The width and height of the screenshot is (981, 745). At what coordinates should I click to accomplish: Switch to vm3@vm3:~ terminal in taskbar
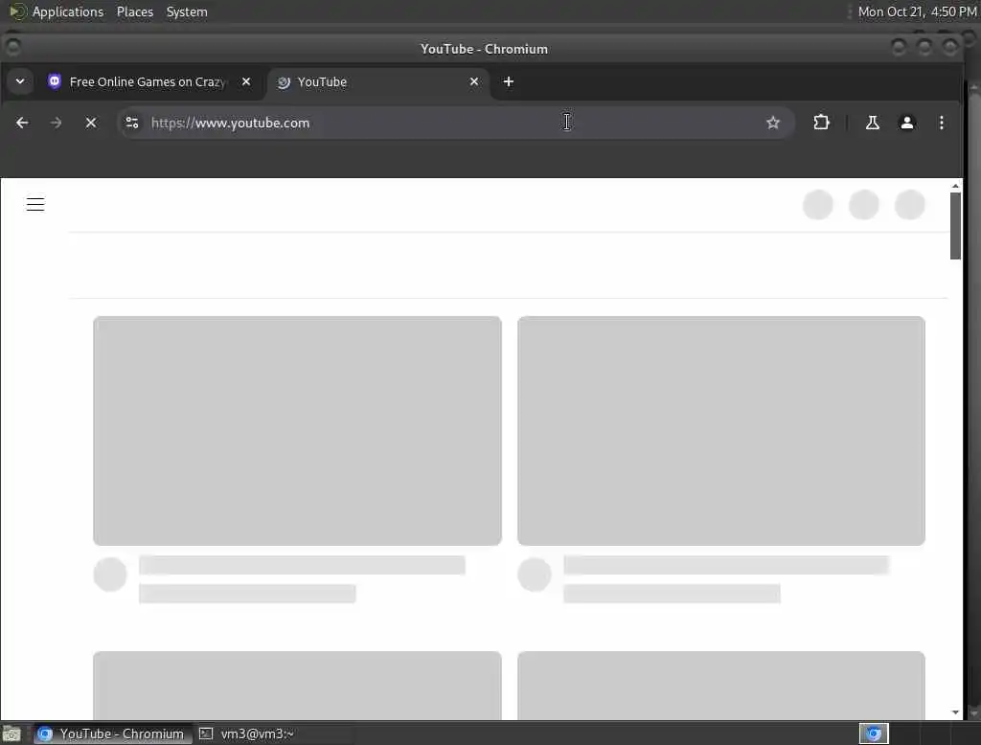coord(246,734)
